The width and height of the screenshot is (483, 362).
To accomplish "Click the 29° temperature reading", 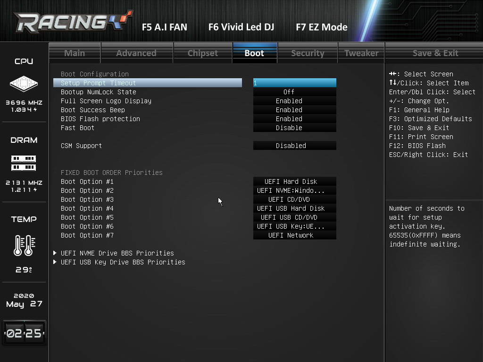I will tap(24, 270).
